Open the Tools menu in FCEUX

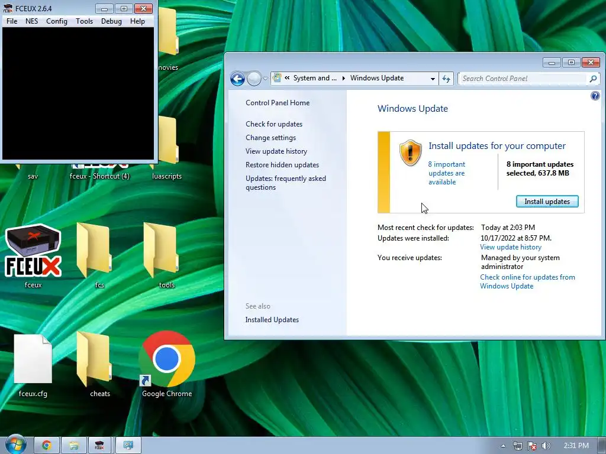pos(84,21)
